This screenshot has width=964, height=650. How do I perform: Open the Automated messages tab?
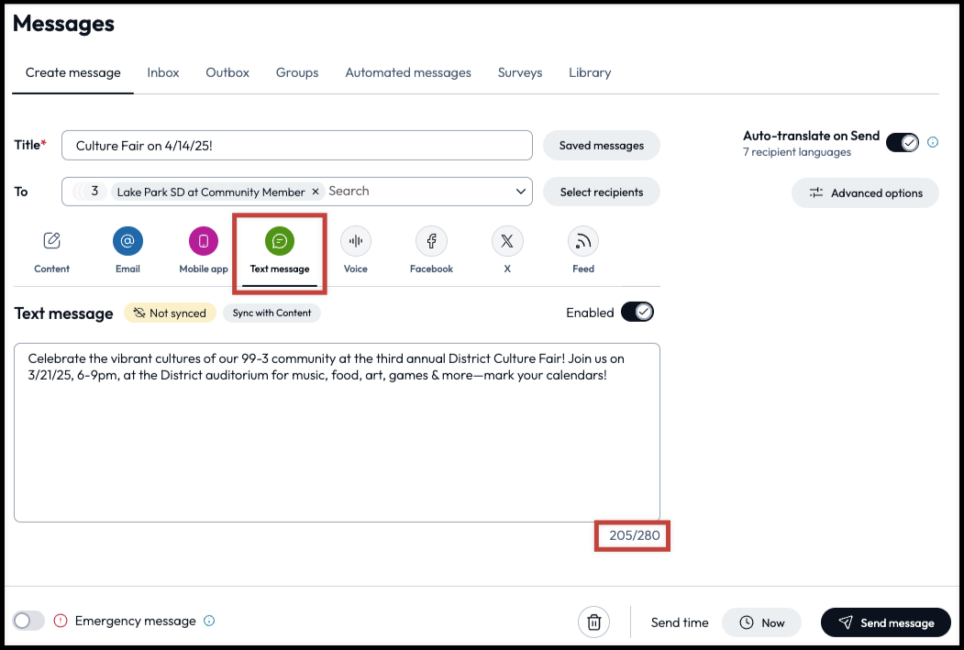click(407, 72)
